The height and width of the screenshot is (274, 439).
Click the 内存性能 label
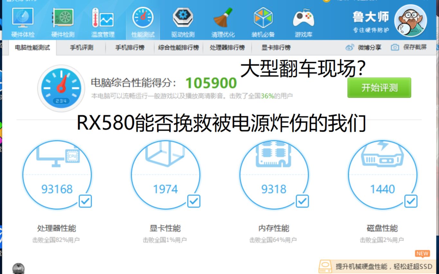pyautogui.click(x=274, y=228)
